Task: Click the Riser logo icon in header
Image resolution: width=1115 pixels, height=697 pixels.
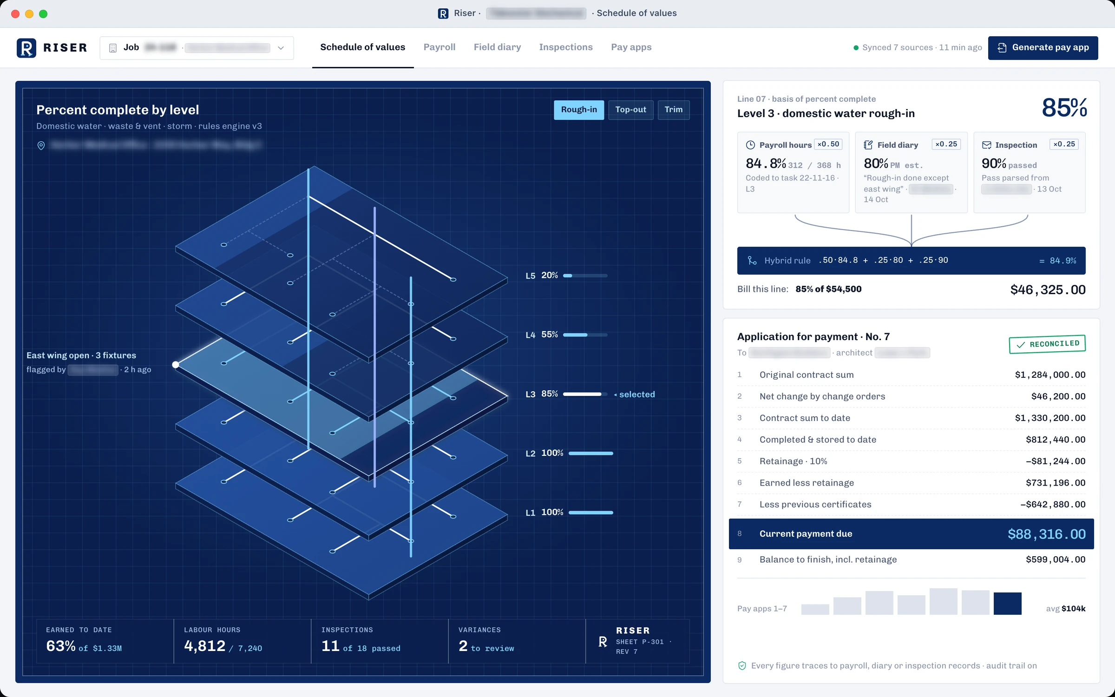Action: click(x=26, y=48)
